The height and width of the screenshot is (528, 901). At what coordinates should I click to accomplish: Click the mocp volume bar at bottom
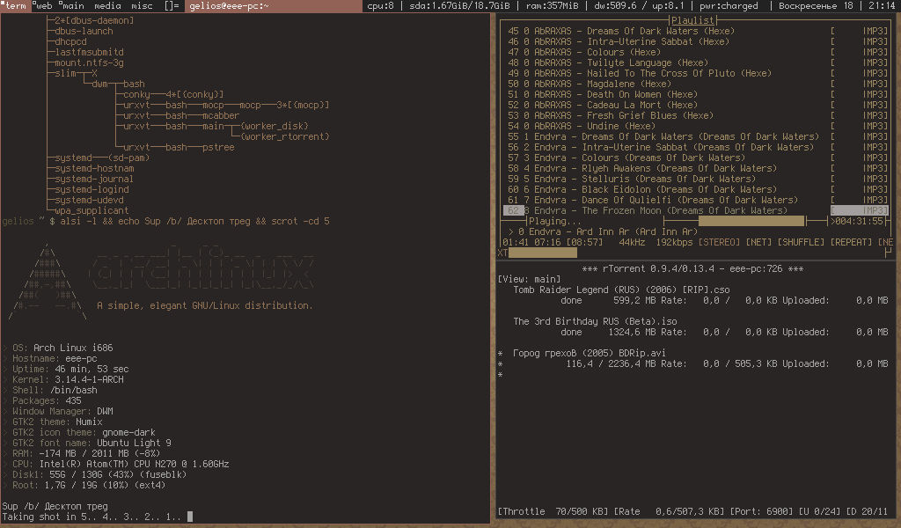542,253
